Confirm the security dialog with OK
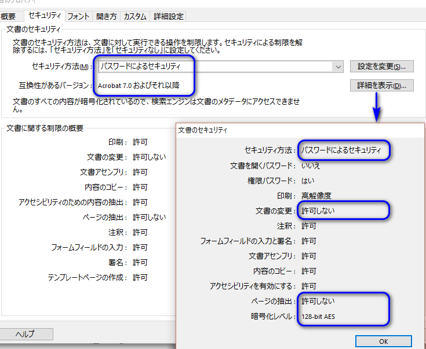426x349 pixels. pyautogui.click(x=383, y=341)
